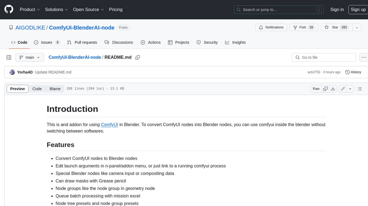Open the Insights tab
This screenshot has height=206, width=368.
(235, 42)
